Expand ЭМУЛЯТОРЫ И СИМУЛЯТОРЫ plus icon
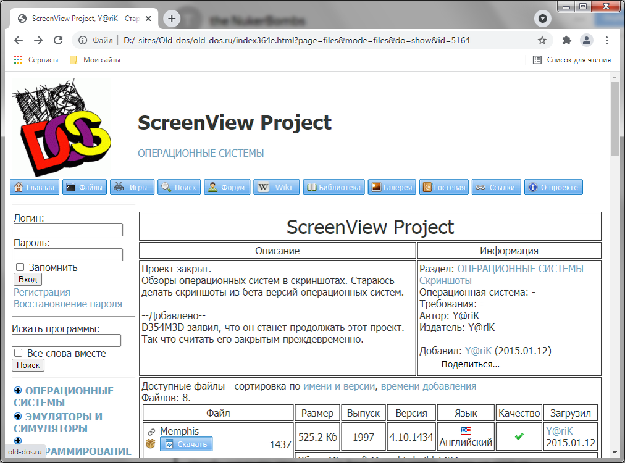The height and width of the screenshot is (463, 625). pos(18,416)
